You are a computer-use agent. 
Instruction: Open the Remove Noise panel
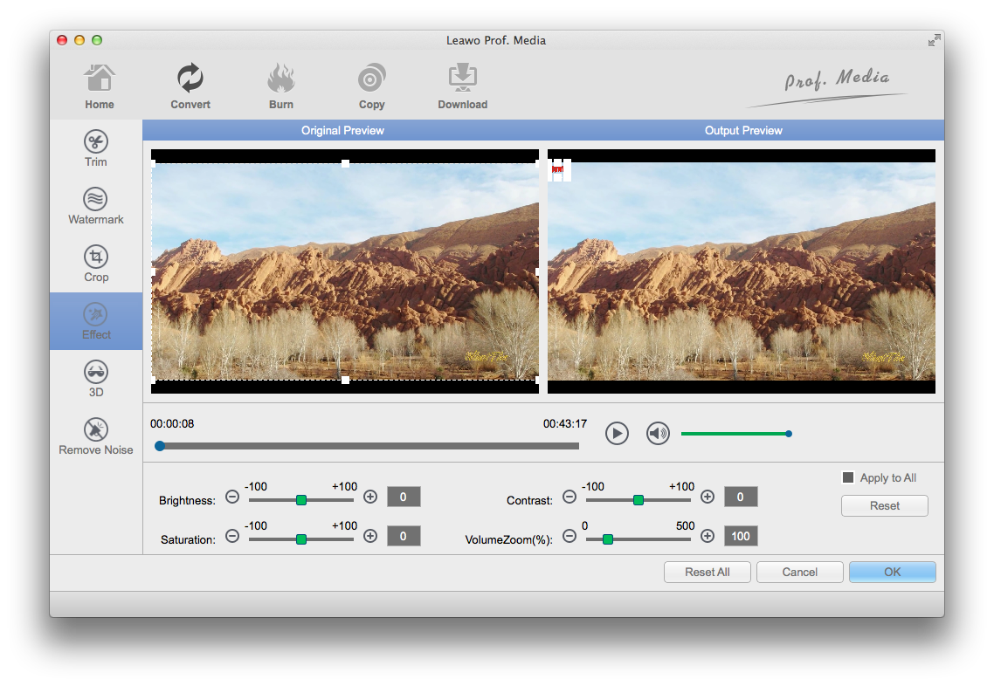[96, 436]
